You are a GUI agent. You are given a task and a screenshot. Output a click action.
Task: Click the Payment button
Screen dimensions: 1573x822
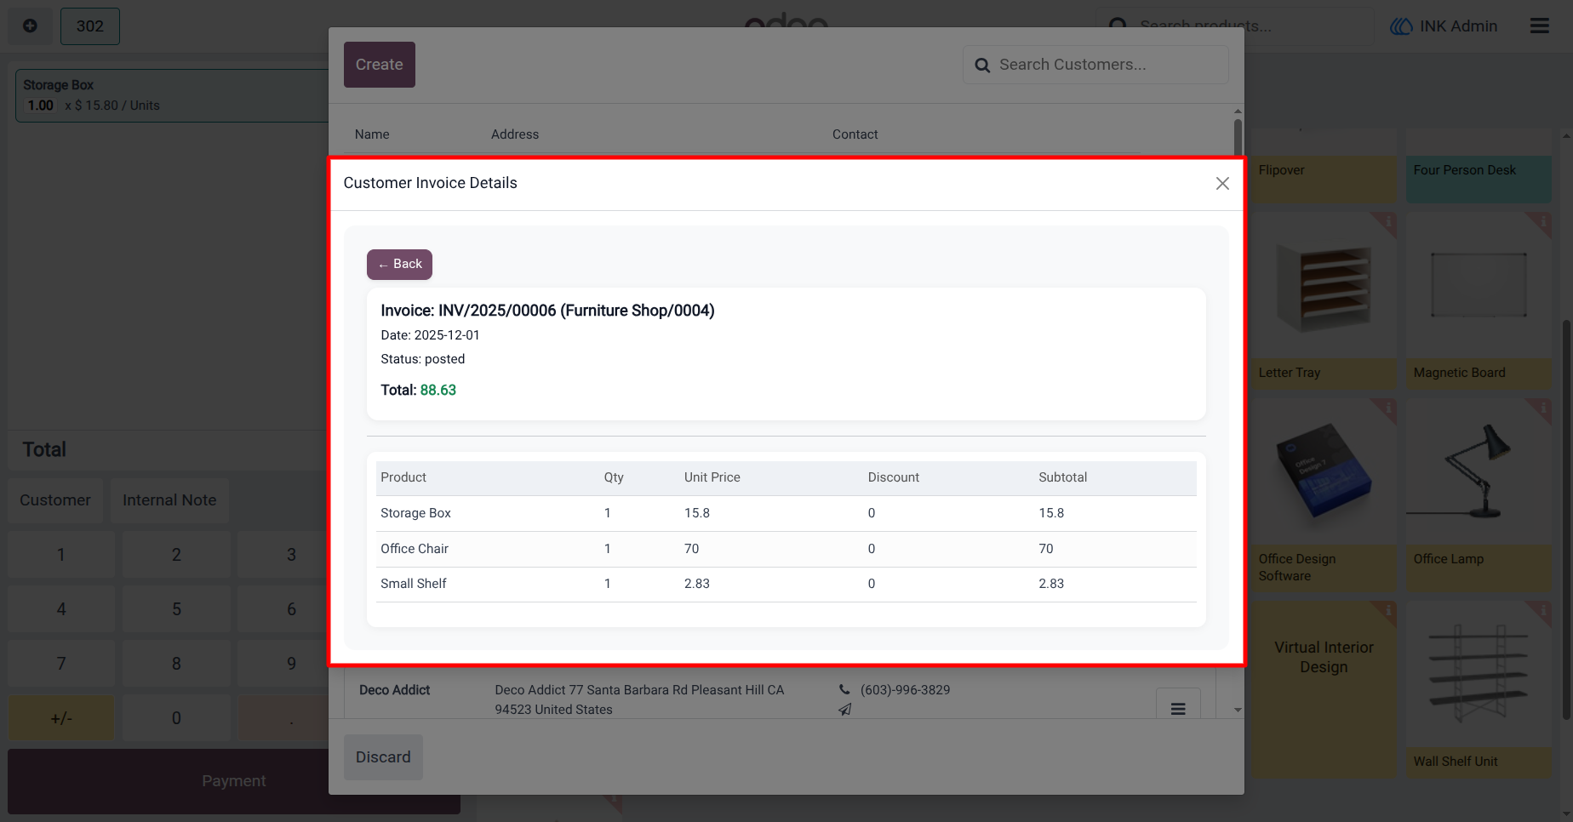234,781
